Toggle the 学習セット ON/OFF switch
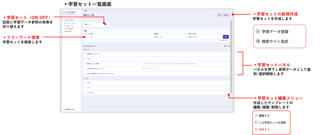Screen dimensions: 320x135 [x=106, y=24]
